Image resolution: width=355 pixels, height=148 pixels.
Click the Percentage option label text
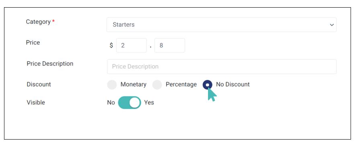[x=181, y=85]
